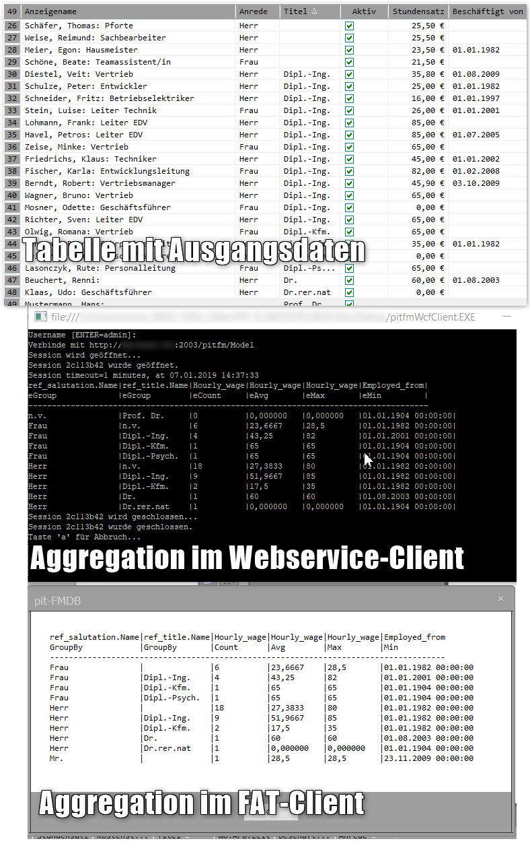The width and height of the screenshot is (530, 862).
Task: Click the 16,00 € Stundensatz cell
Action: [418, 98]
